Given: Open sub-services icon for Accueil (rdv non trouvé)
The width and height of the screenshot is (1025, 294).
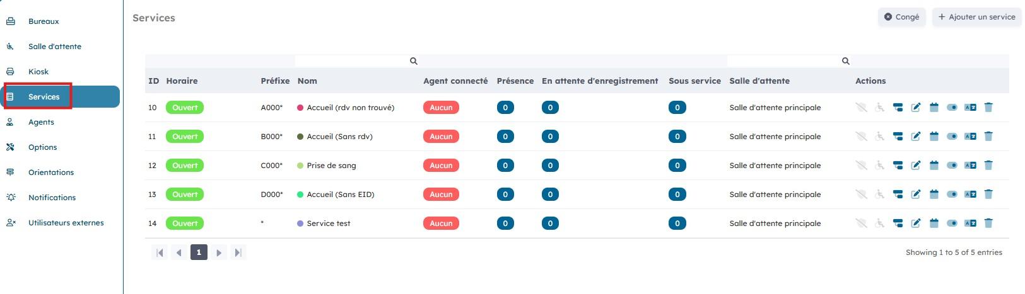Looking at the screenshot, I should (898, 108).
